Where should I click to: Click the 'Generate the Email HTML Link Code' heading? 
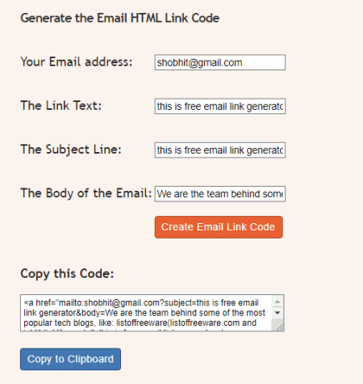120,18
